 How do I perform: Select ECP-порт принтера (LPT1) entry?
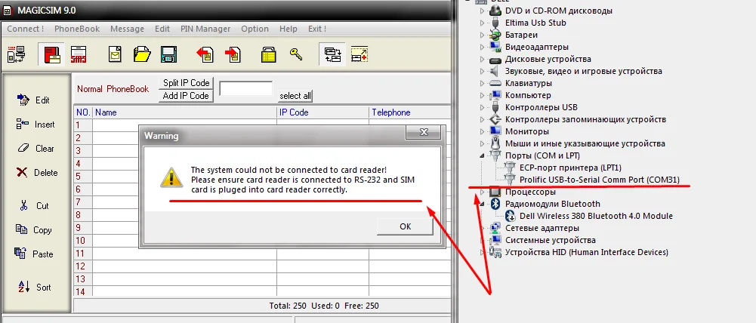pyautogui.click(x=570, y=168)
